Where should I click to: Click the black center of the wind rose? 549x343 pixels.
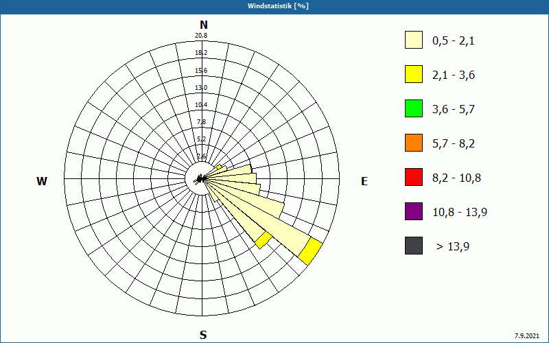pos(200,179)
